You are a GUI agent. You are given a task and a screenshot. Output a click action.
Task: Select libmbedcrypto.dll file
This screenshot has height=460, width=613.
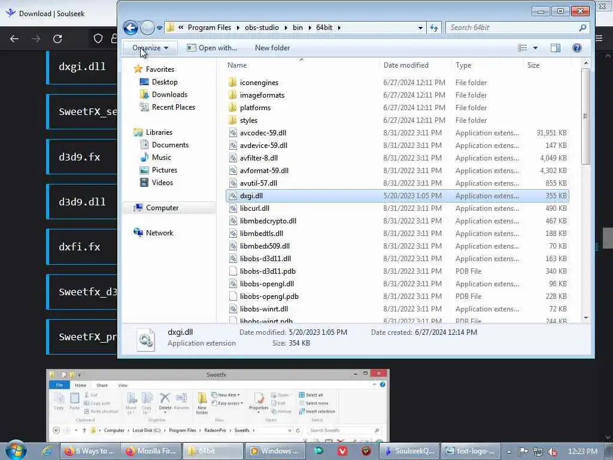click(x=268, y=221)
